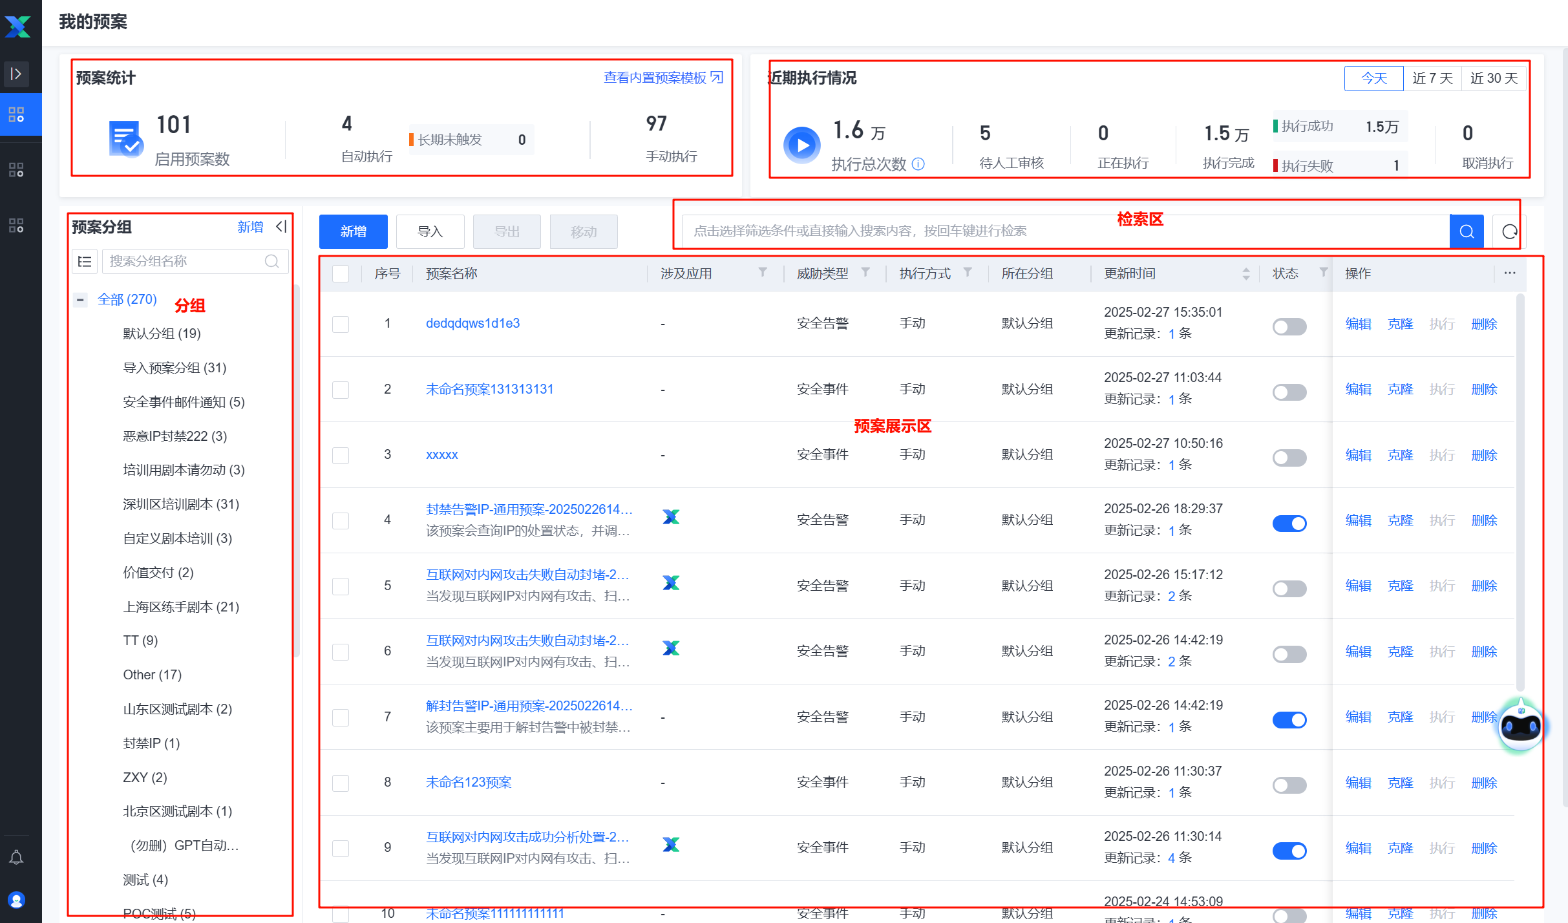This screenshot has height=923, width=1568.
Task: Select all rows with header checkbox
Action: tap(341, 273)
